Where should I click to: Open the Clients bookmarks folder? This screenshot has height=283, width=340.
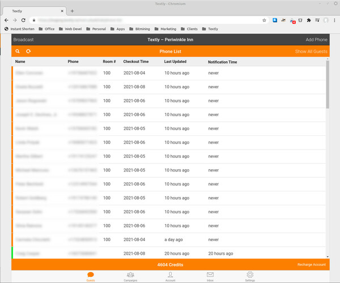tap(189, 29)
